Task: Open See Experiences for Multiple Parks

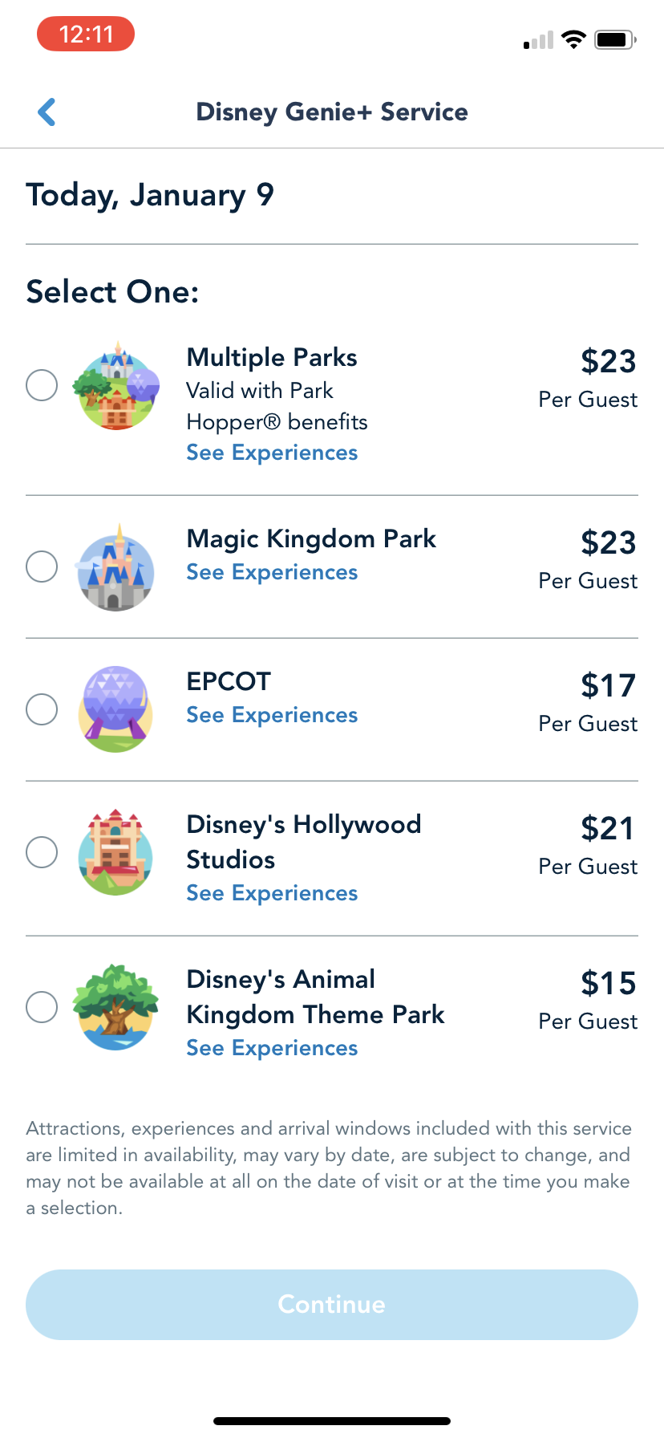Action: click(272, 453)
